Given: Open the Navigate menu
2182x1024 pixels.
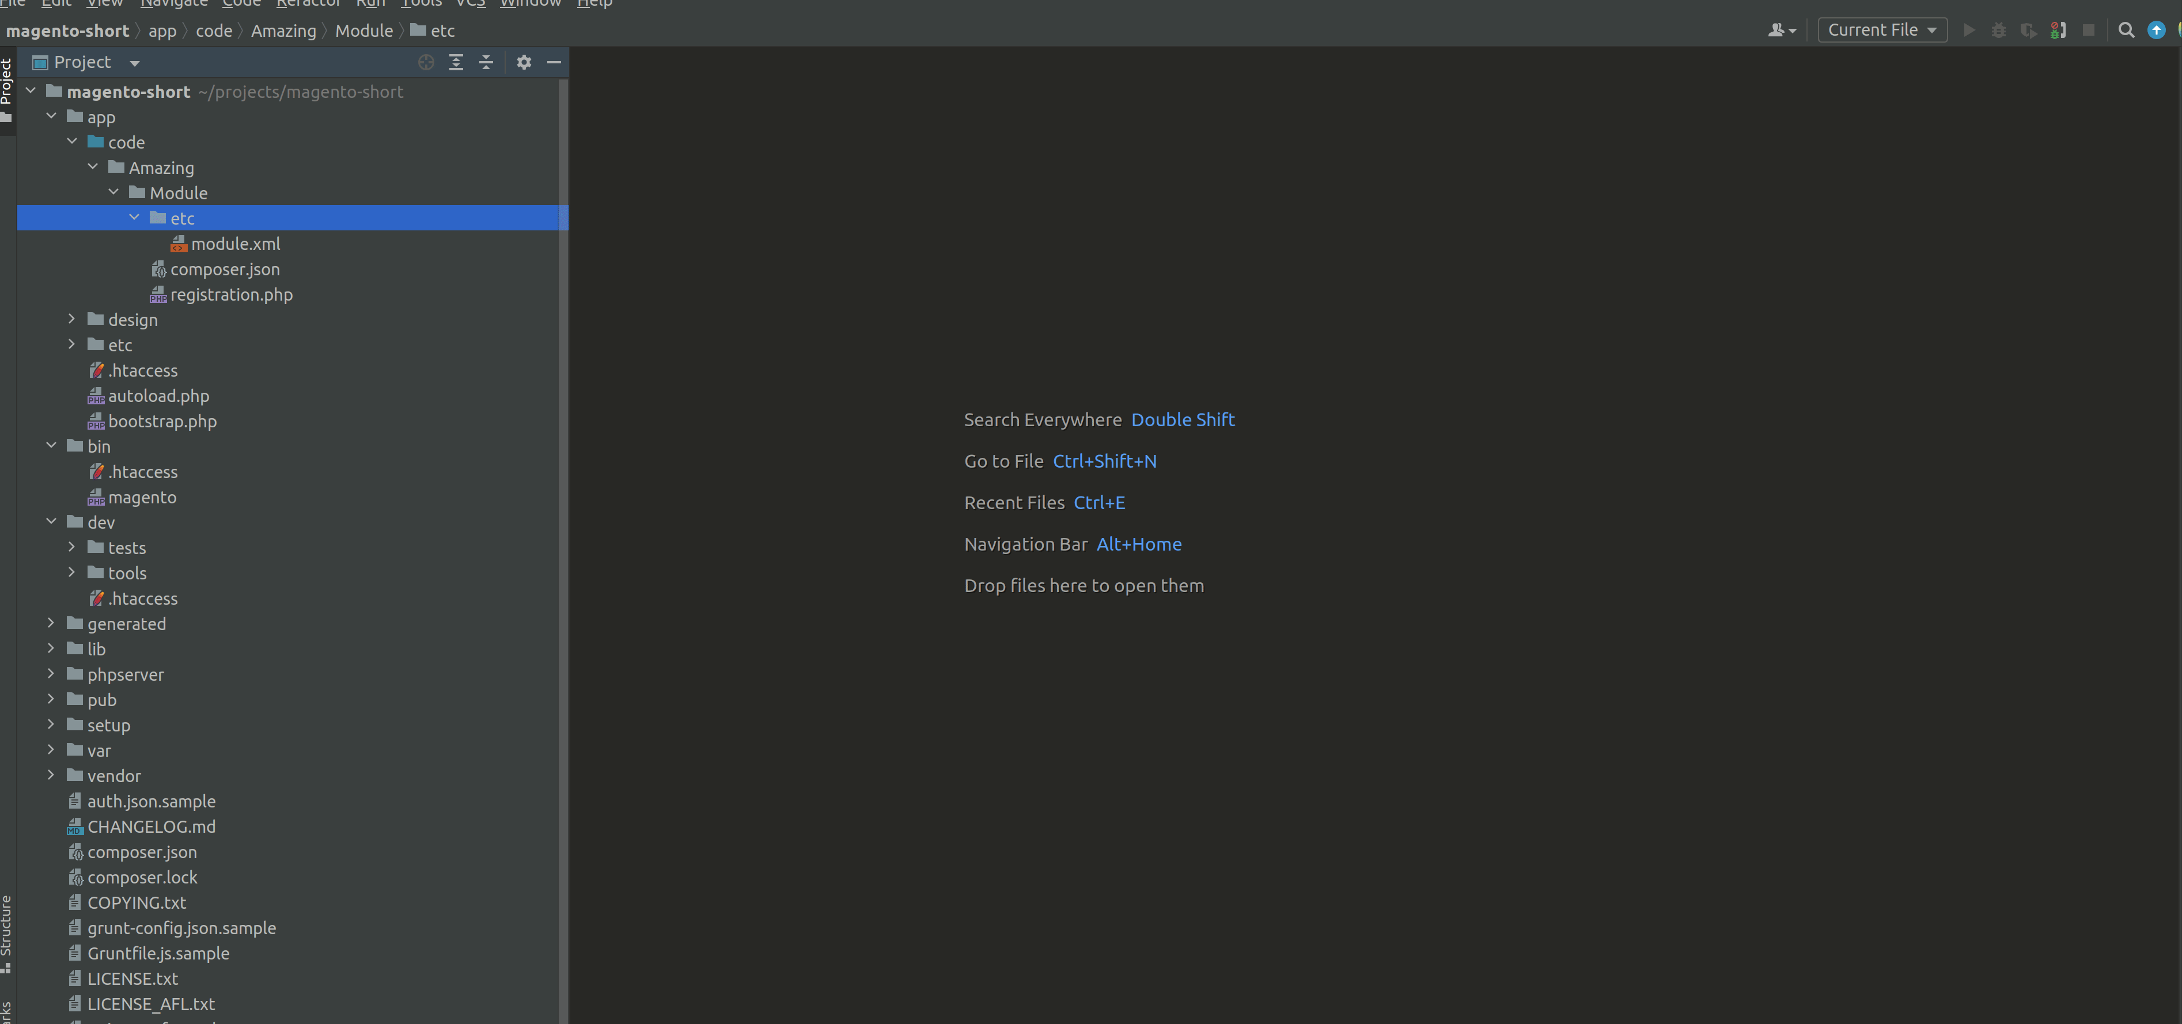Looking at the screenshot, I should pyautogui.click(x=173, y=3).
